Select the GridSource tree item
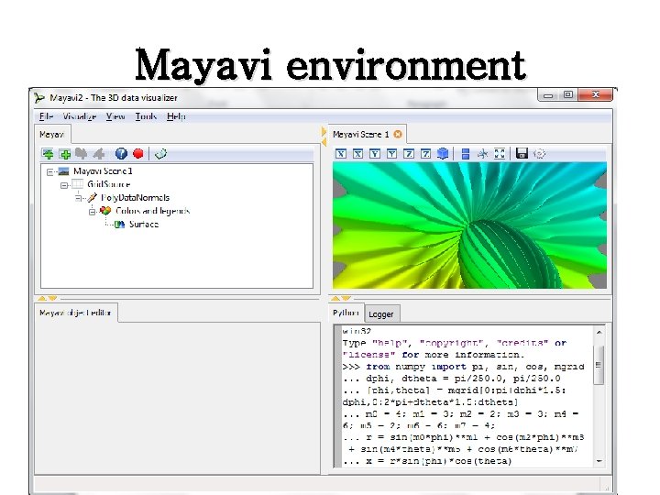This screenshot has height=495, width=660. tap(108, 184)
